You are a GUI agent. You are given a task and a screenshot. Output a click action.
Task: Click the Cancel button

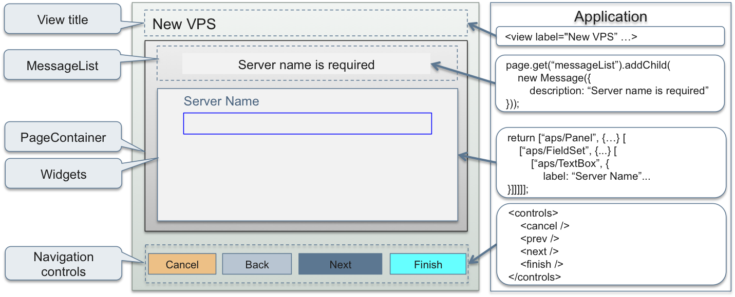pos(182,264)
